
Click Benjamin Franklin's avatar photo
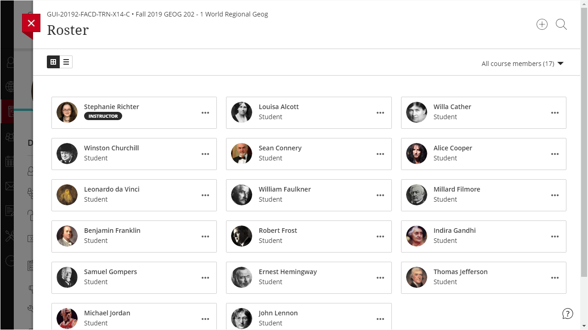pyautogui.click(x=67, y=236)
